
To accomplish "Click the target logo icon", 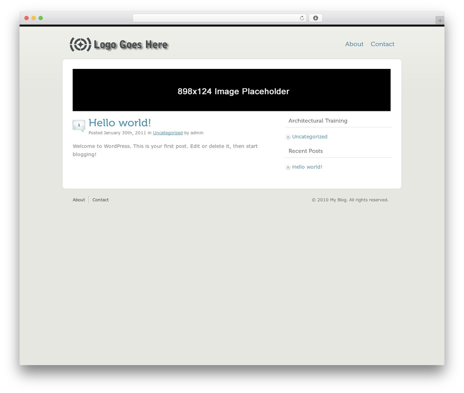I will coord(80,45).
